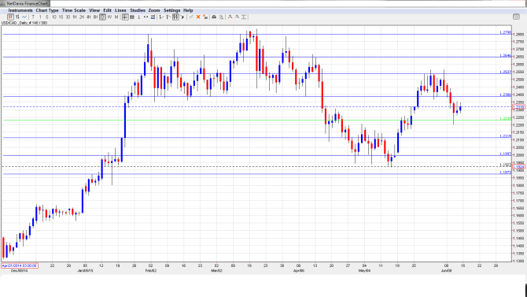Click the orange delete-all-lines icon
The height and width of the screenshot is (297, 527).
(205, 17)
